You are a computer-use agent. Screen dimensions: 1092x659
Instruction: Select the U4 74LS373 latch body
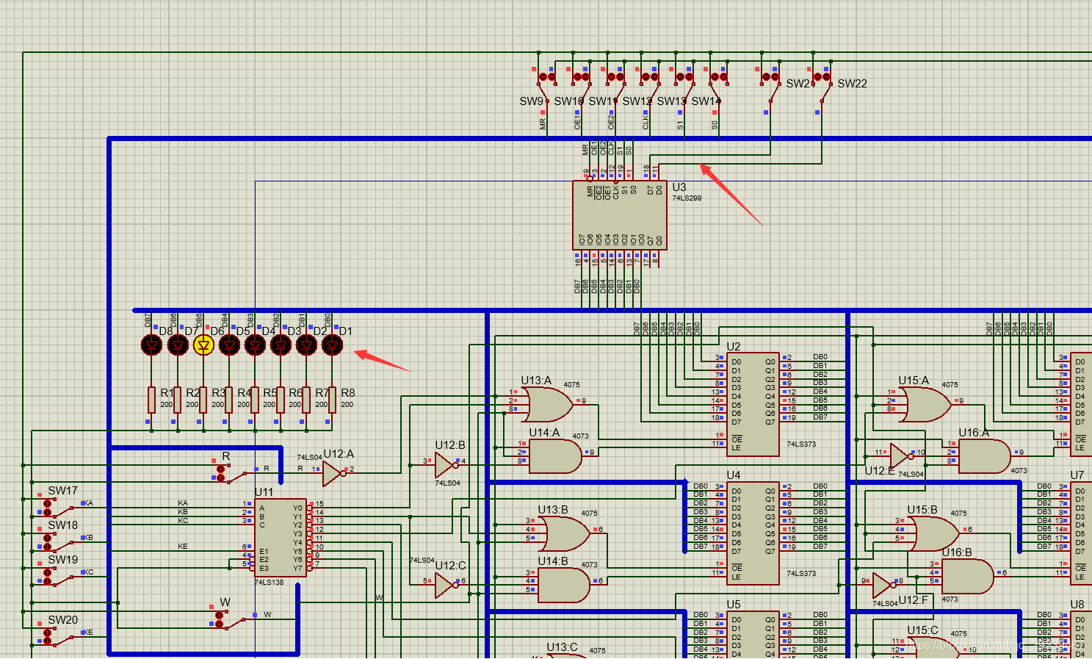(752, 533)
